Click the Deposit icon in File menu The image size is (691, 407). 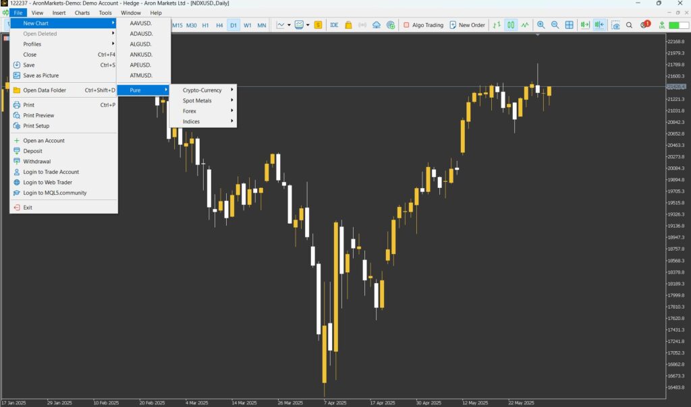(17, 151)
